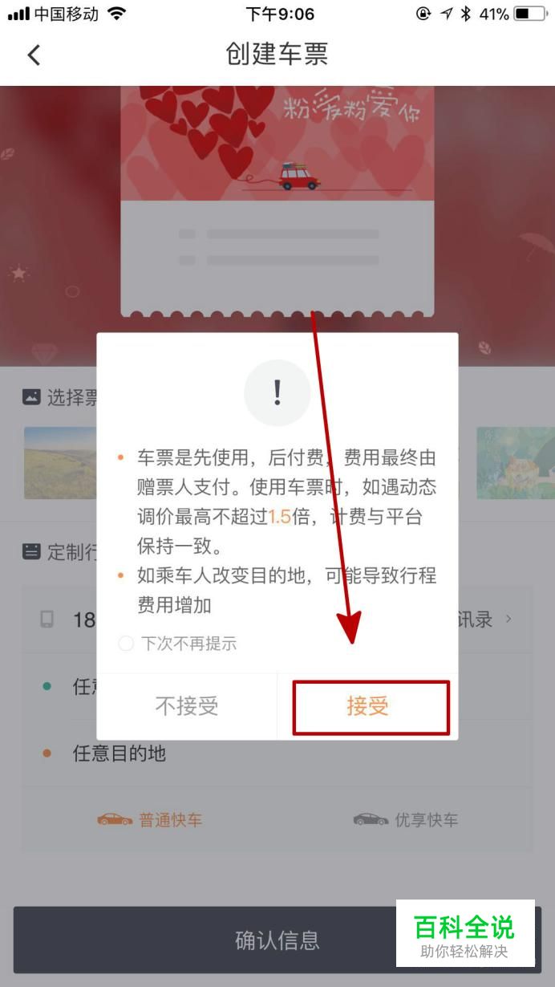Choose 普通快车 ride type
This screenshot has height=987, width=555.
pyautogui.click(x=150, y=819)
